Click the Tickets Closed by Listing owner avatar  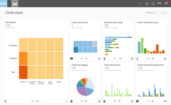coord(137,59)
